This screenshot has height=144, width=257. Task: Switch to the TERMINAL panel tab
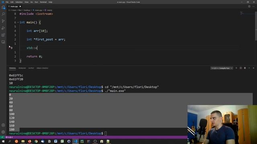12,68
